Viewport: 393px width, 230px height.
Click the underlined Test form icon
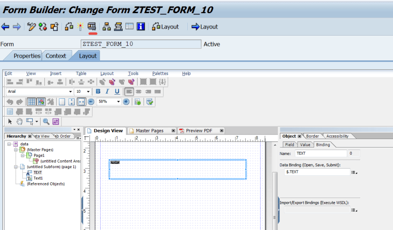click(x=92, y=26)
